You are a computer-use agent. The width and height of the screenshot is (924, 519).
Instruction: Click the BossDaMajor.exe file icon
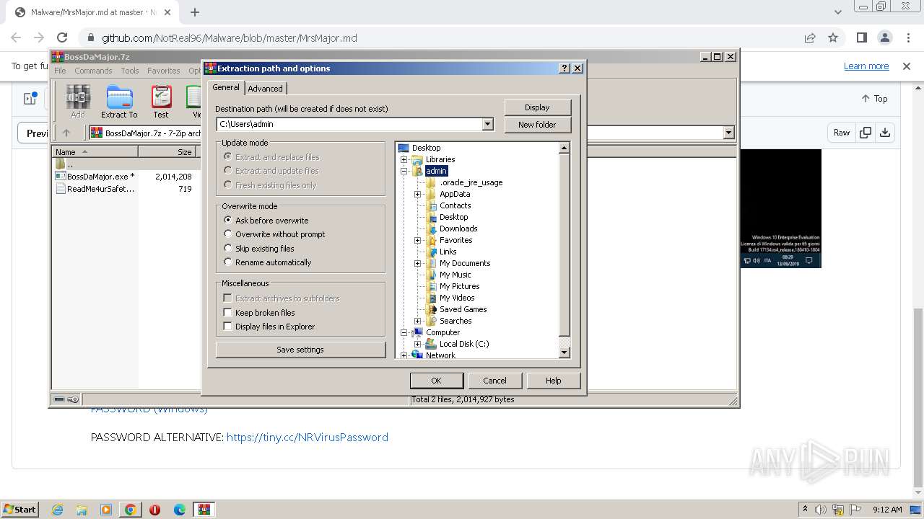pos(61,176)
